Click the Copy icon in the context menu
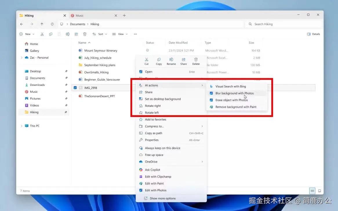This screenshot has height=211, width=338. 159,59
